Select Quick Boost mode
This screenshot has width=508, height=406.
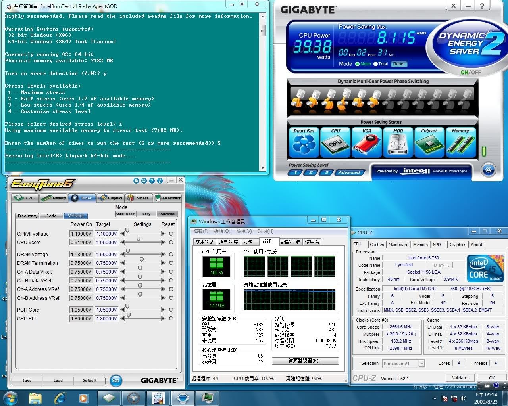[125, 214]
